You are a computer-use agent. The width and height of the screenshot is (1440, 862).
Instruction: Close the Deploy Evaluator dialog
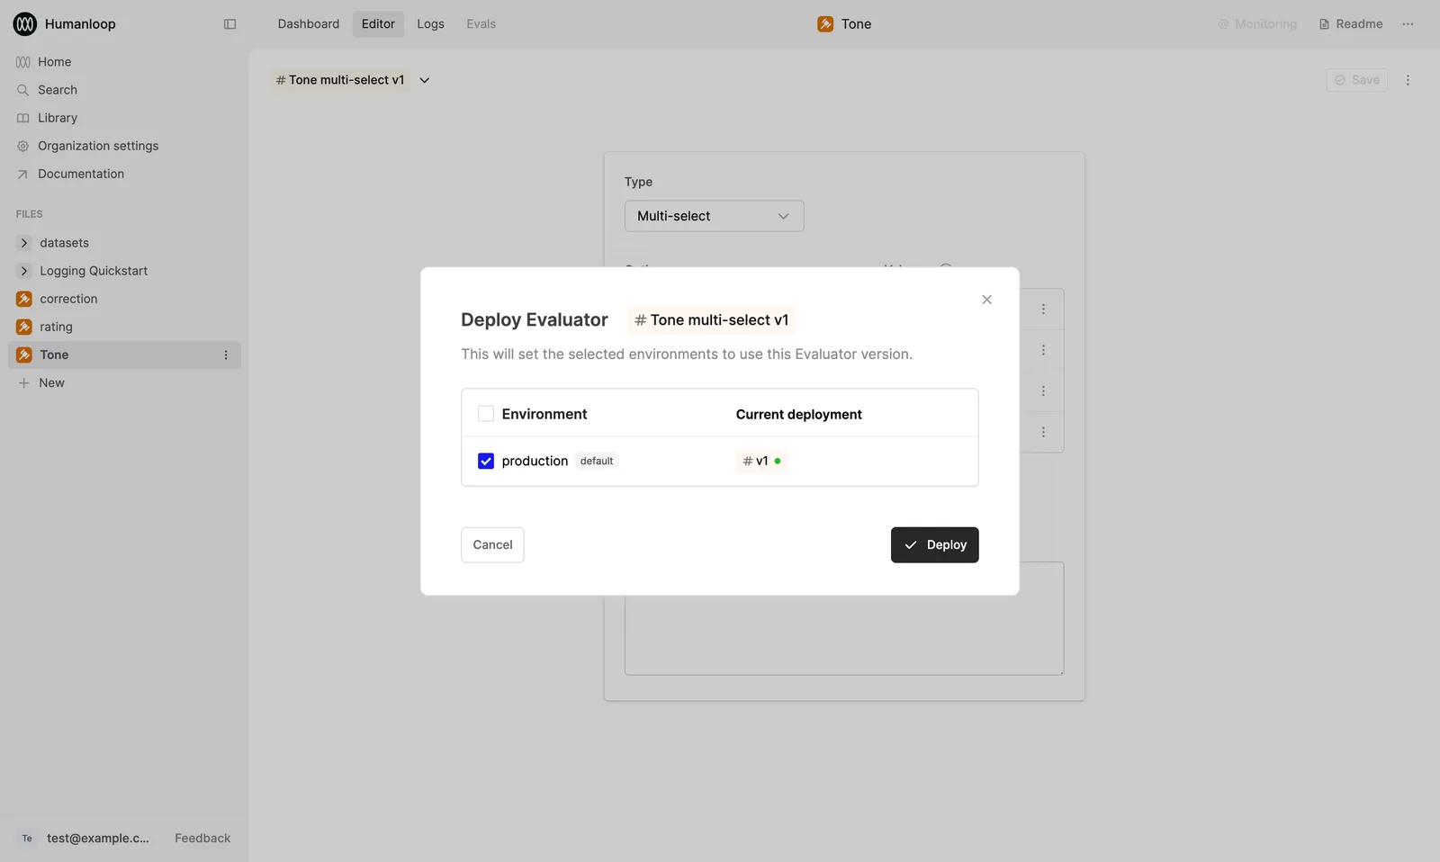click(986, 300)
